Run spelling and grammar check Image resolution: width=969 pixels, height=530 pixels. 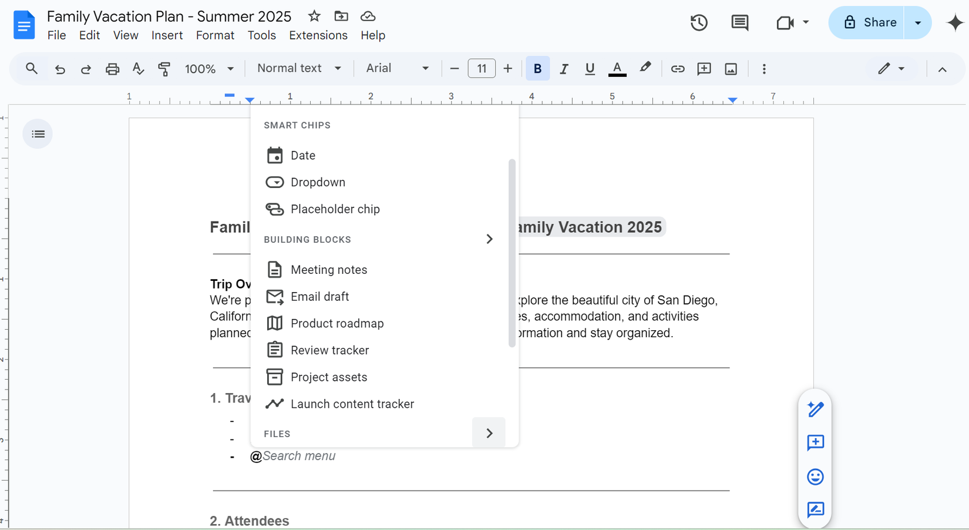pyautogui.click(x=138, y=69)
